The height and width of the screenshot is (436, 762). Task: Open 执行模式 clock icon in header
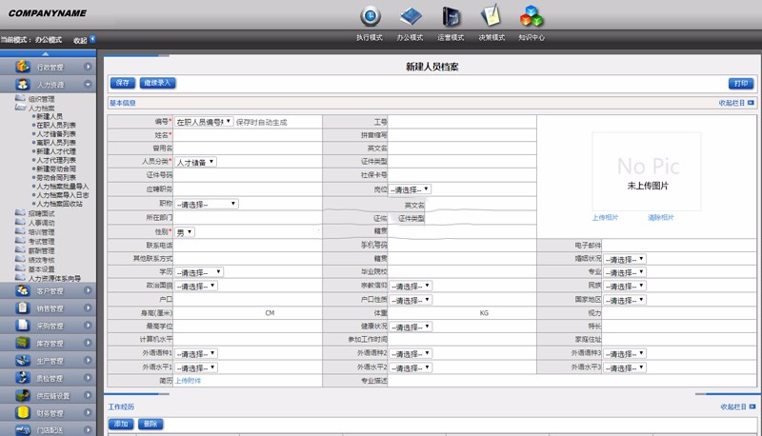(x=370, y=16)
